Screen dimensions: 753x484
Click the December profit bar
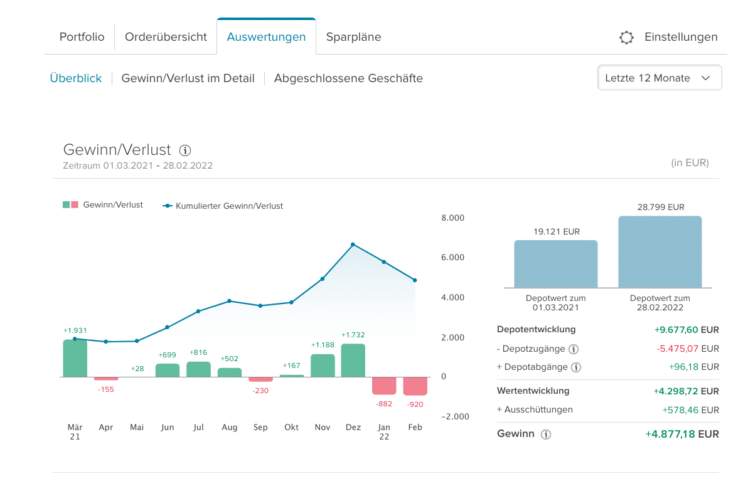(353, 360)
